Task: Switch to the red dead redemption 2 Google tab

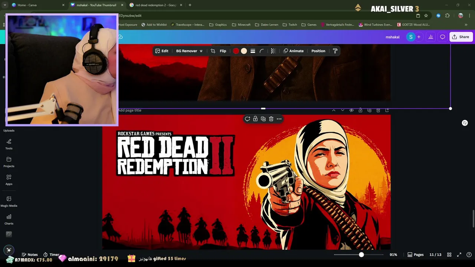Action: (156, 5)
